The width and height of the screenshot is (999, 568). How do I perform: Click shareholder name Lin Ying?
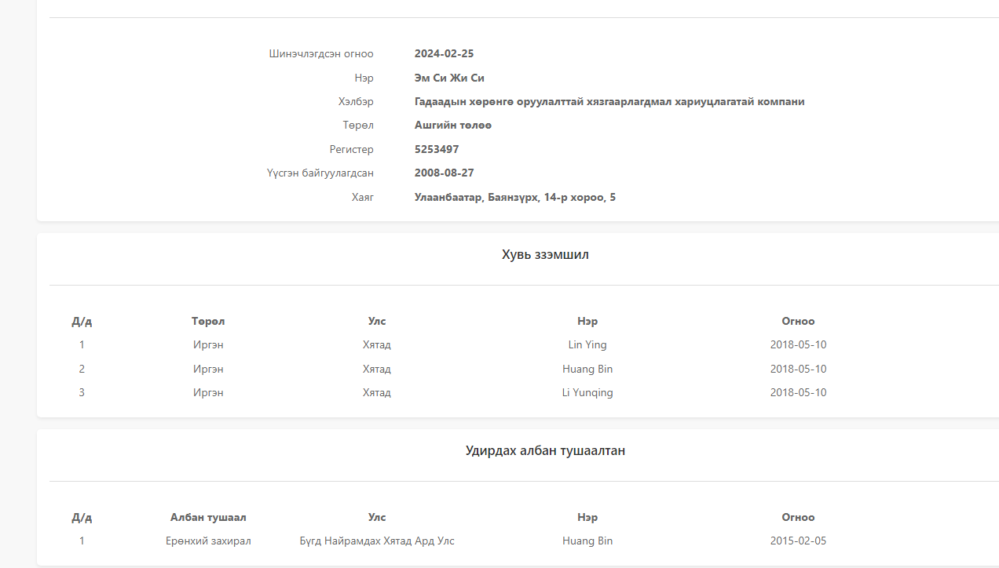(x=587, y=345)
